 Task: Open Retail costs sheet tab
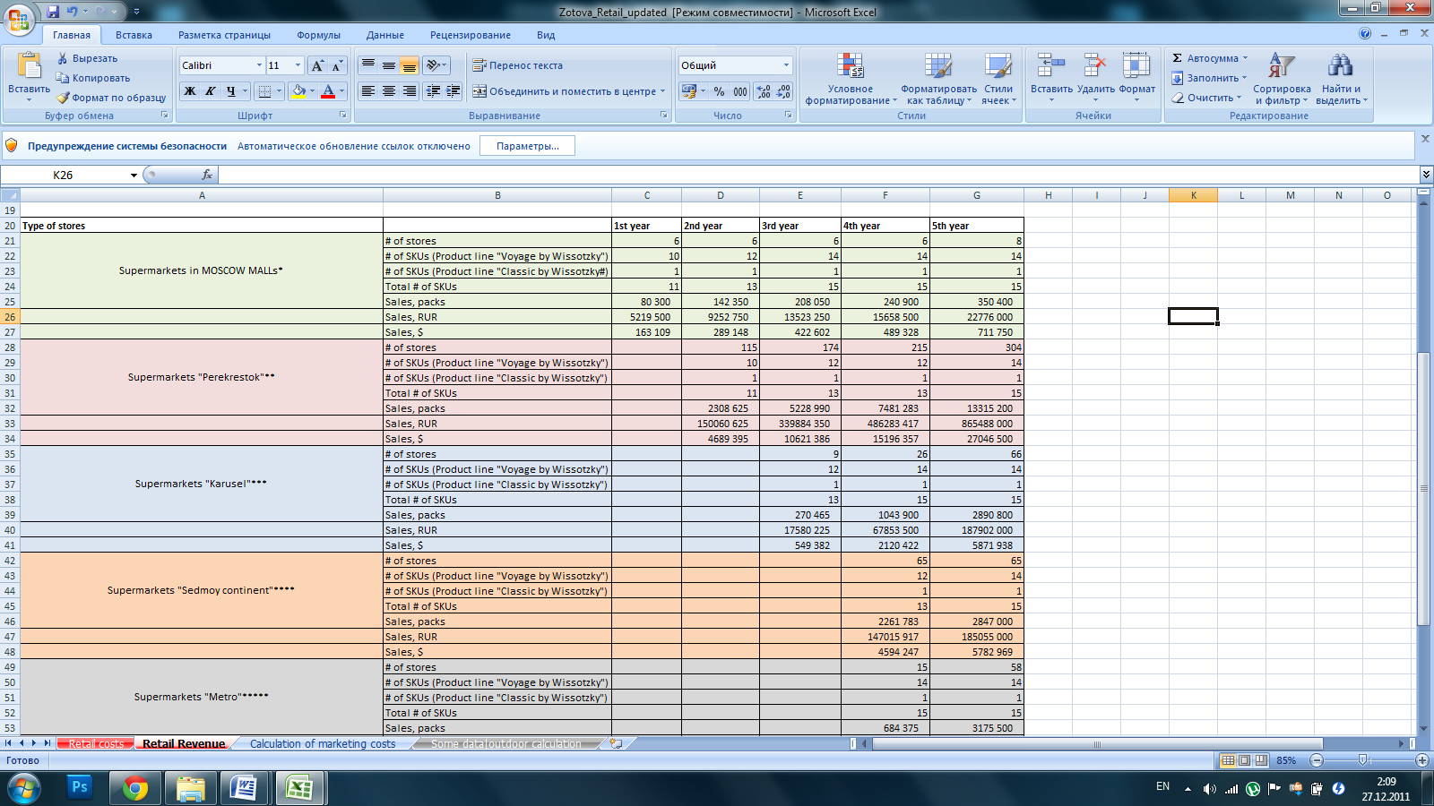96,743
